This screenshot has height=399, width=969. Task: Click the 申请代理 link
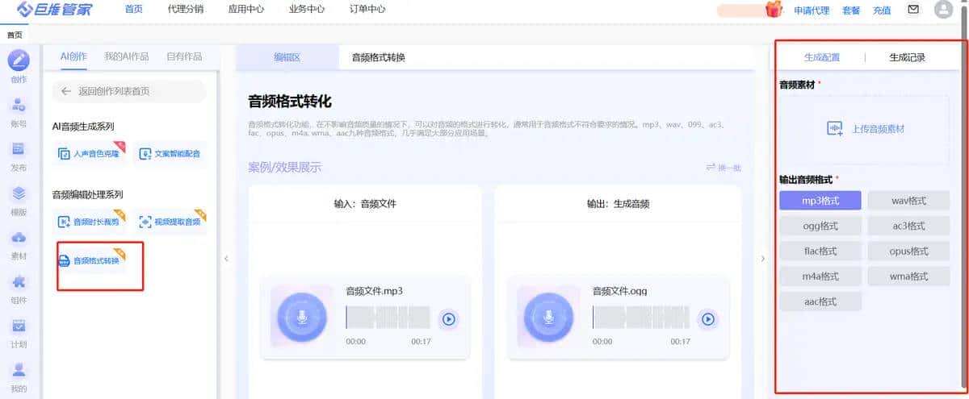tap(812, 10)
